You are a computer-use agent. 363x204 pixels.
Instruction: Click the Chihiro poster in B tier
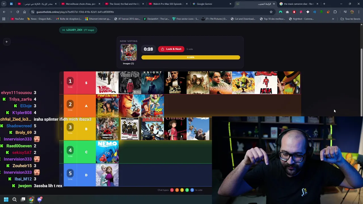175,129
